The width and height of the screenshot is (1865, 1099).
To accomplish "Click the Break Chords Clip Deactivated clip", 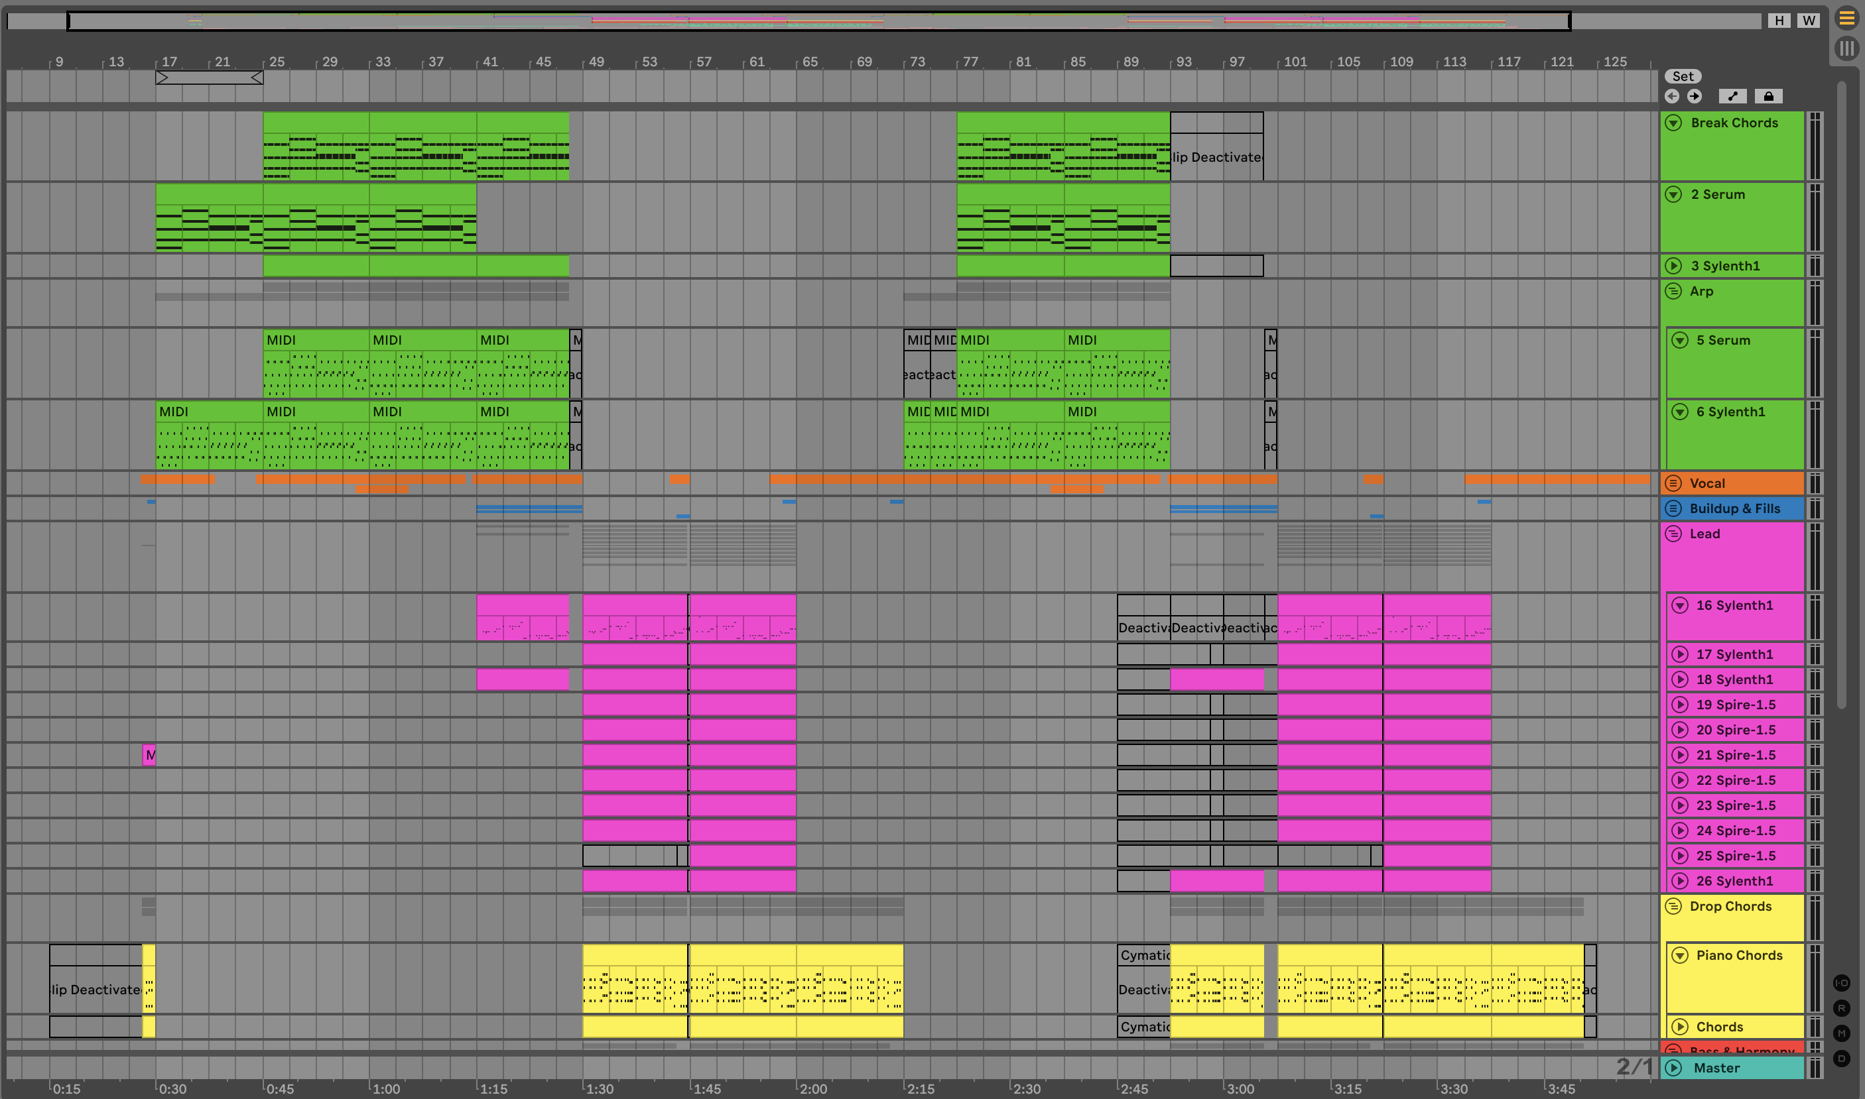I will [1216, 156].
